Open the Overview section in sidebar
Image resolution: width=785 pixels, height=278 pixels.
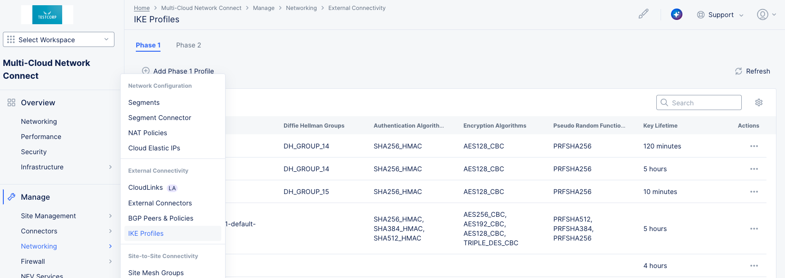pyautogui.click(x=38, y=102)
